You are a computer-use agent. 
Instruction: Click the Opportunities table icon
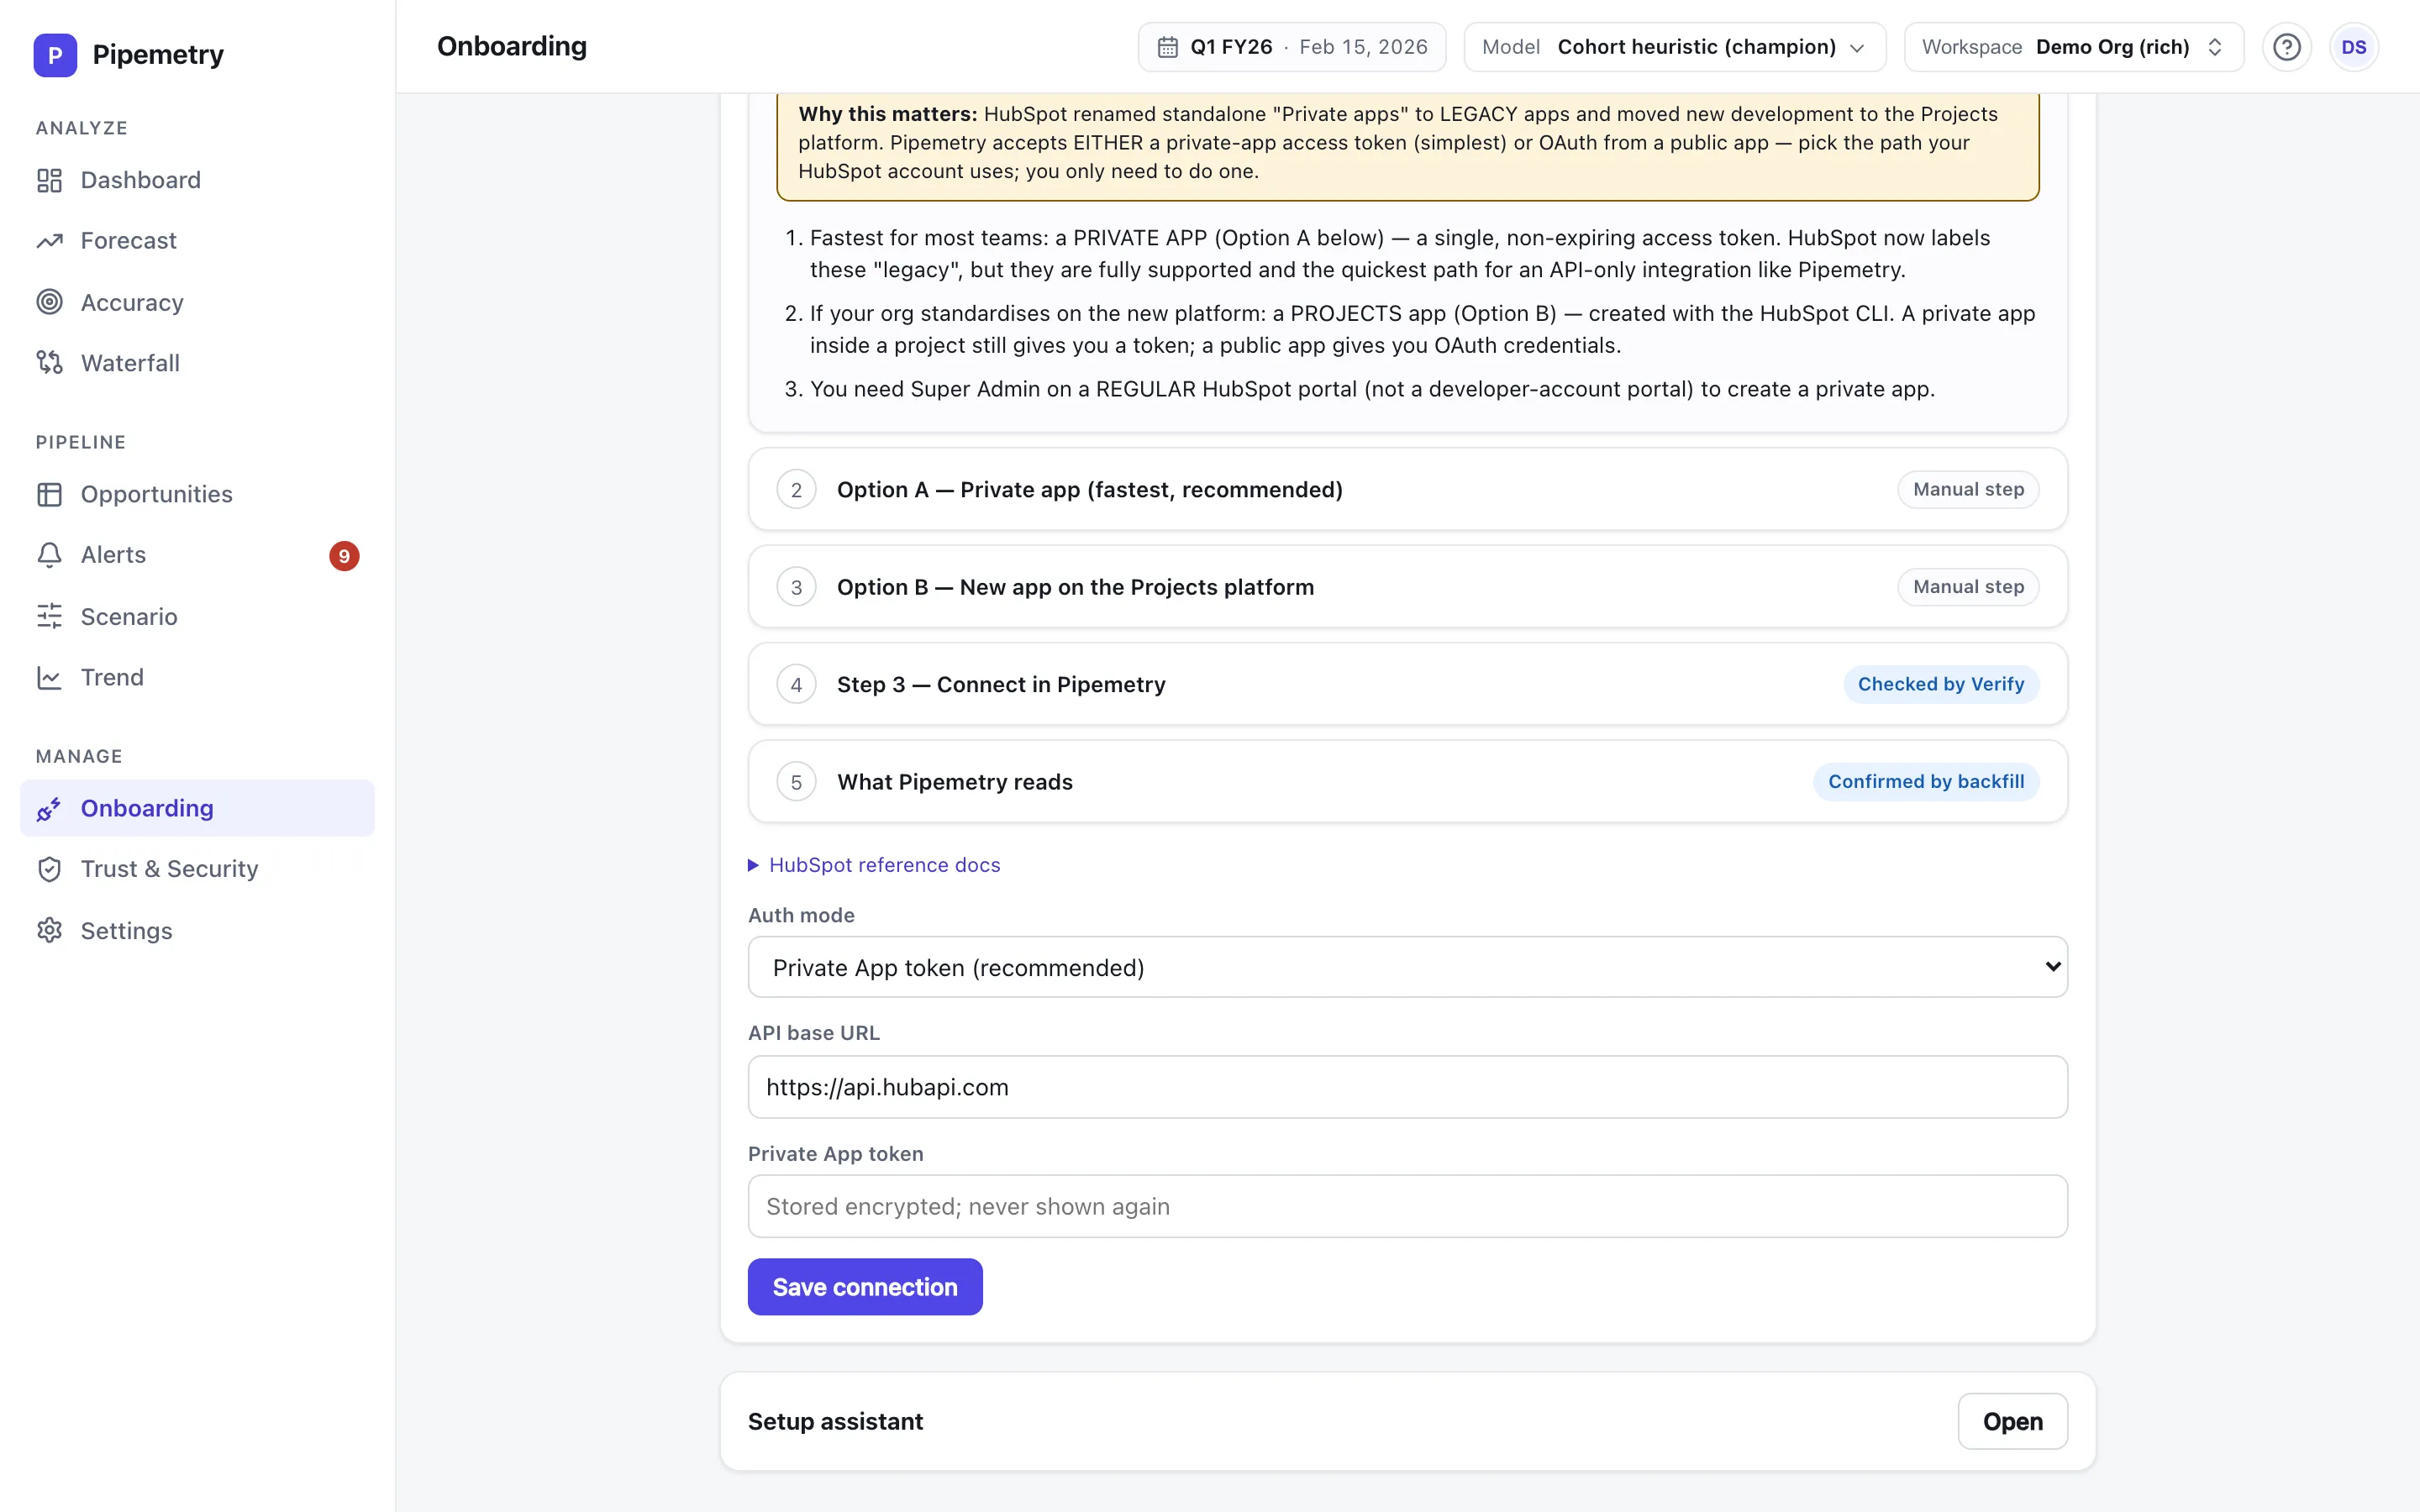[49, 494]
